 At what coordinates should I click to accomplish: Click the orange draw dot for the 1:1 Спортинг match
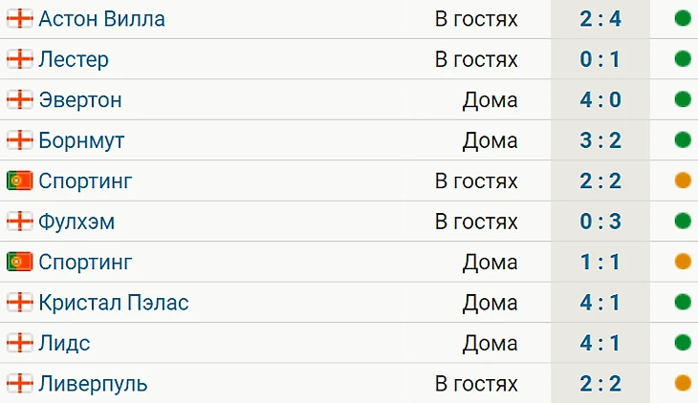pyautogui.click(x=683, y=262)
